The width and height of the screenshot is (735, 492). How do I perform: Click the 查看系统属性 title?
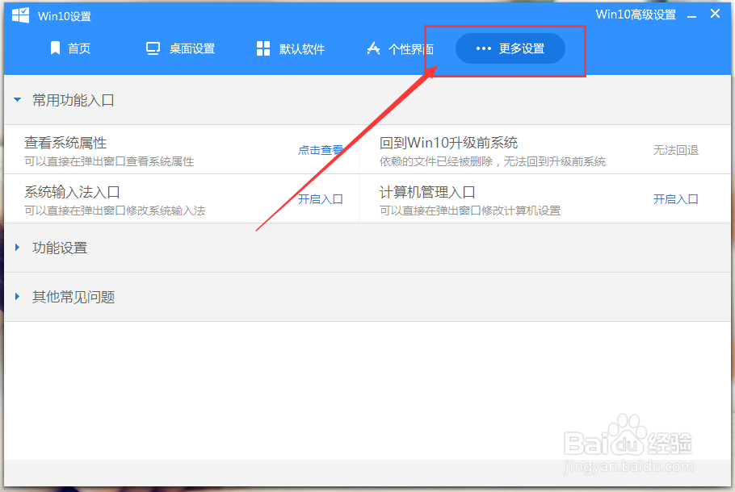[x=65, y=142]
